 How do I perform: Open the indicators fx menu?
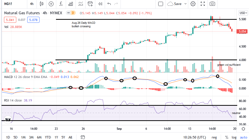[61, 4]
